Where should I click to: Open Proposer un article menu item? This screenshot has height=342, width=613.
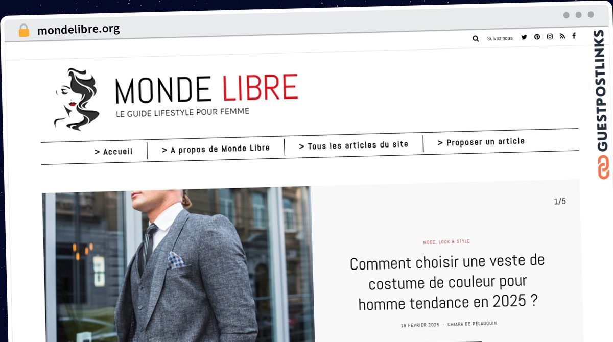click(x=481, y=142)
